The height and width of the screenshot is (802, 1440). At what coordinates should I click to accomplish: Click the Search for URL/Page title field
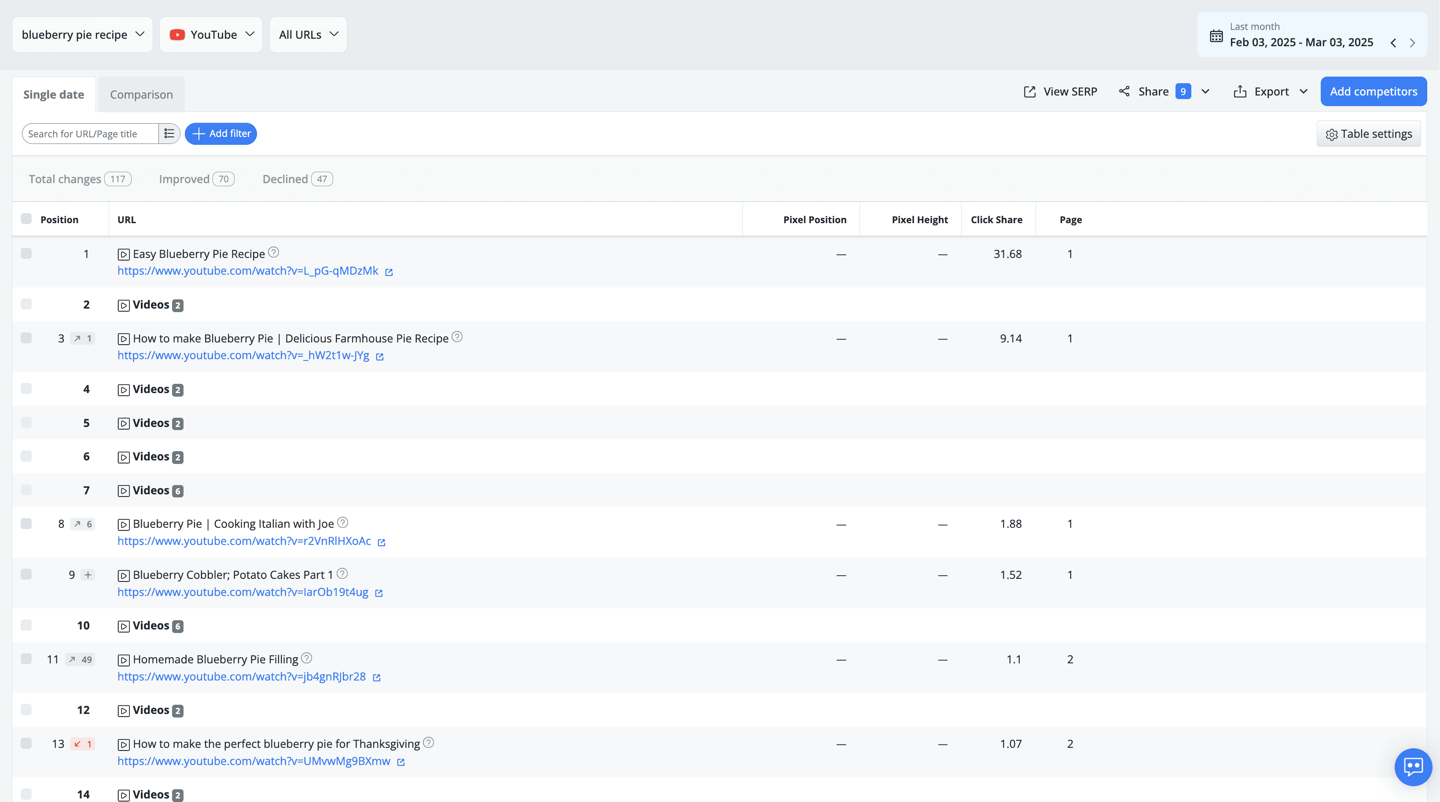pyautogui.click(x=91, y=134)
